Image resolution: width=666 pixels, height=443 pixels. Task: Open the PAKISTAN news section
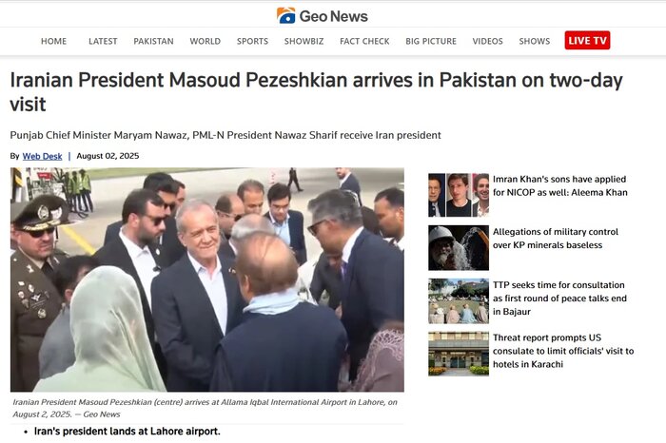coord(153,41)
